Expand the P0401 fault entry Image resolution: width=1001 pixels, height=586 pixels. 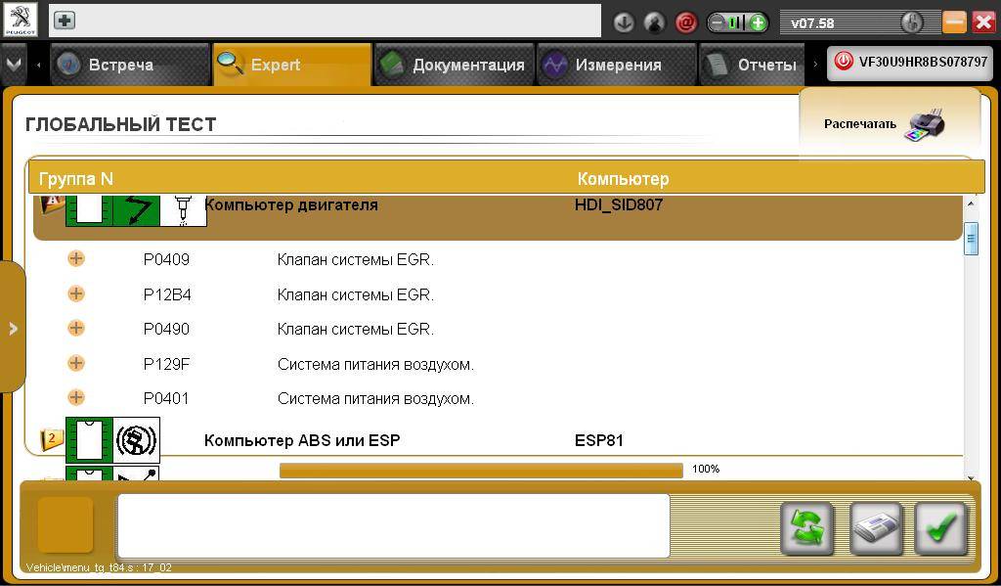point(76,397)
